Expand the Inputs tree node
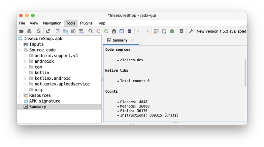This screenshot has height=147, width=264. pyautogui.click(x=20, y=44)
